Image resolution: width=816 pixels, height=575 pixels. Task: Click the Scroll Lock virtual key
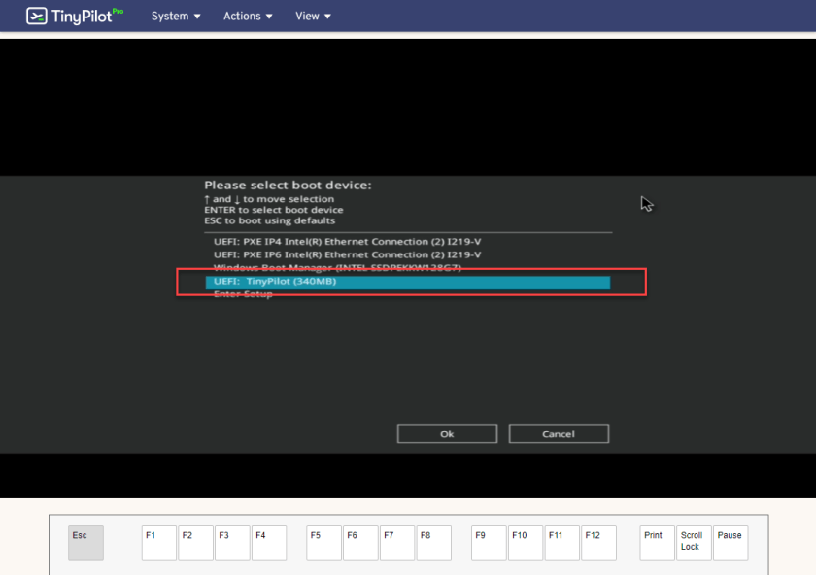tap(694, 543)
